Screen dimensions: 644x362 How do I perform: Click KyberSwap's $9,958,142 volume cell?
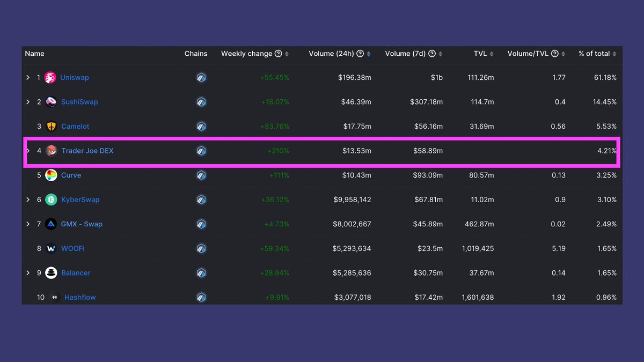(353, 200)
